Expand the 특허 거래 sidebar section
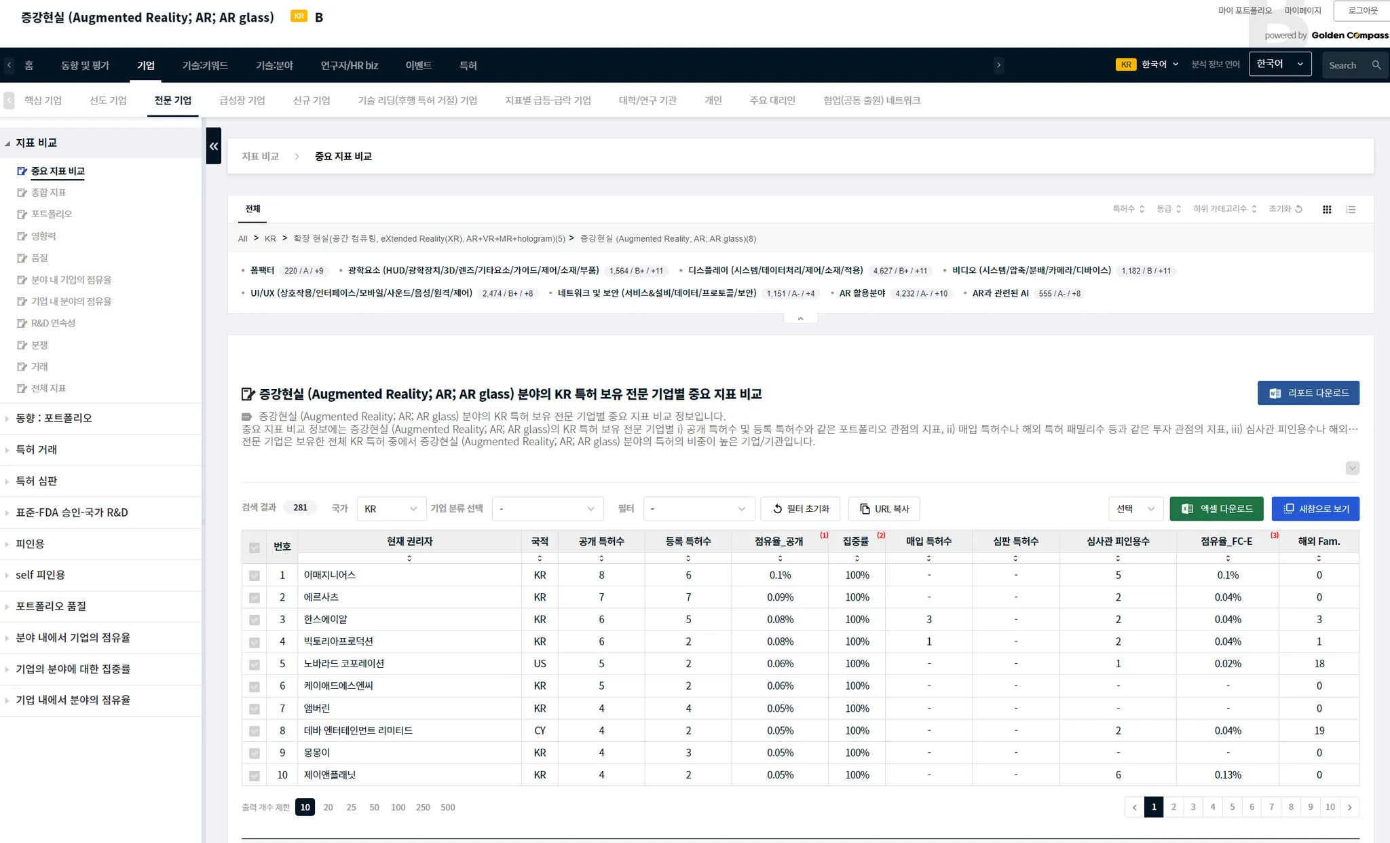Image resolution: width=1390 pixels, height=843 pixels. click(x=37, y=449)
